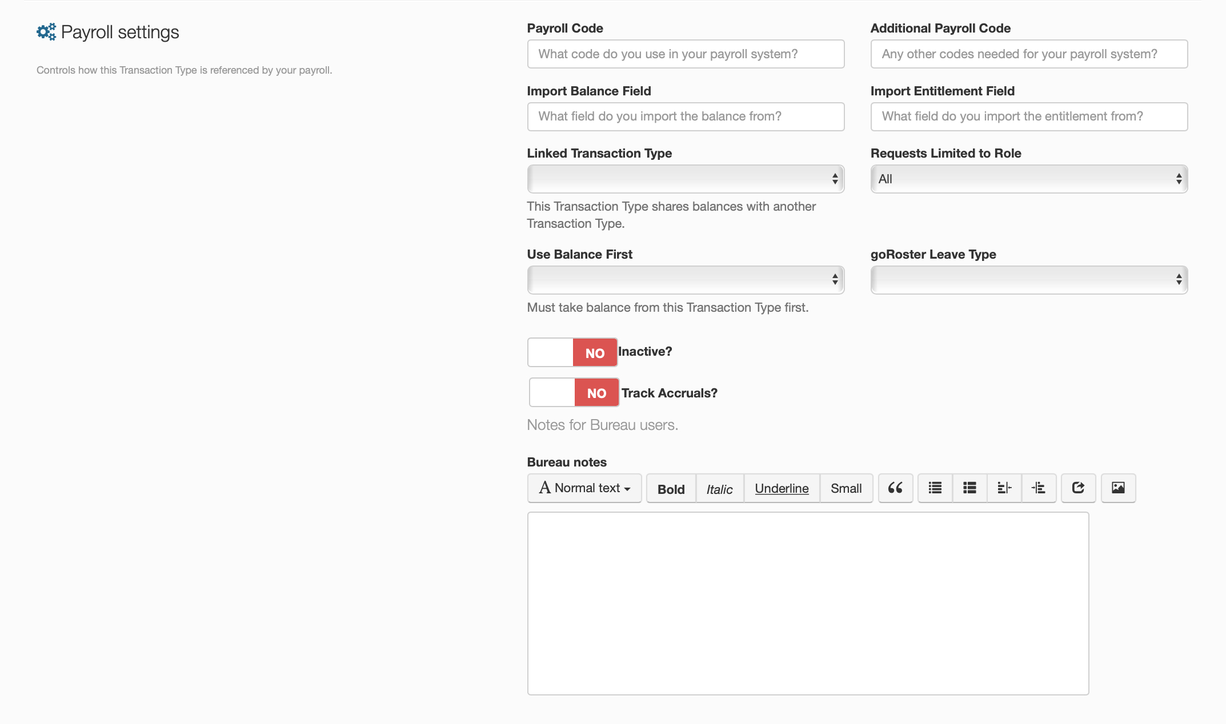
Task: Open the Linked Transaction Type dropdown
Action: [685, 179]
